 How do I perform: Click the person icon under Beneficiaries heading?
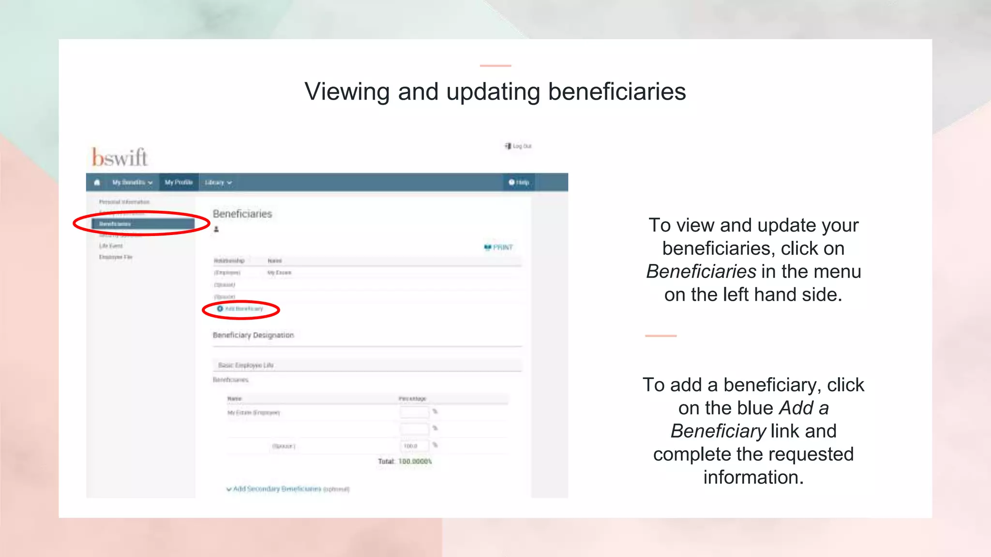coord(216,229)
